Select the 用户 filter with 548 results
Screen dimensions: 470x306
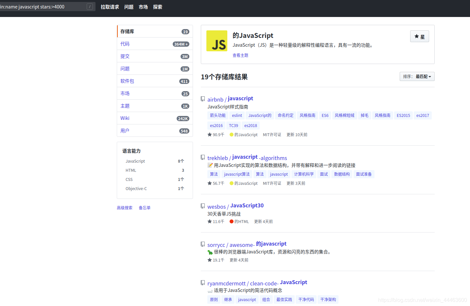(x=155, y=131)
